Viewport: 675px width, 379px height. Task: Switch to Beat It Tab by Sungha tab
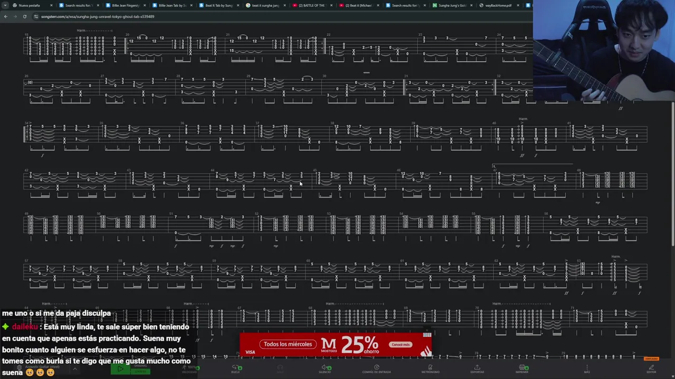[x=219, y=5]
